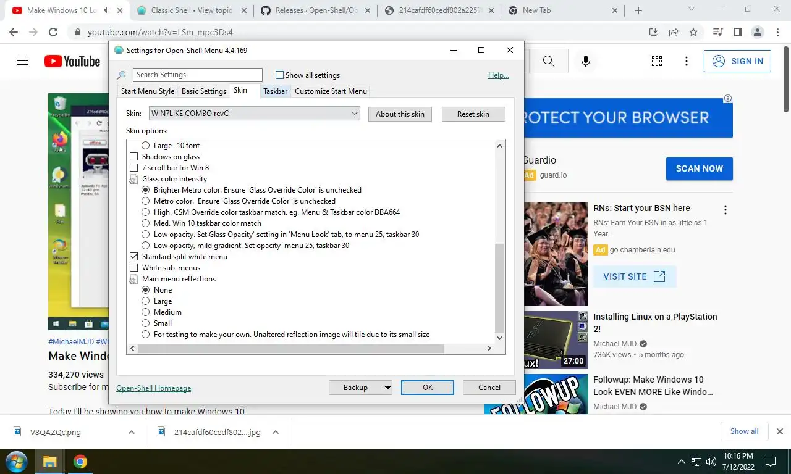Confirm settings with OK

pos(428,388)
